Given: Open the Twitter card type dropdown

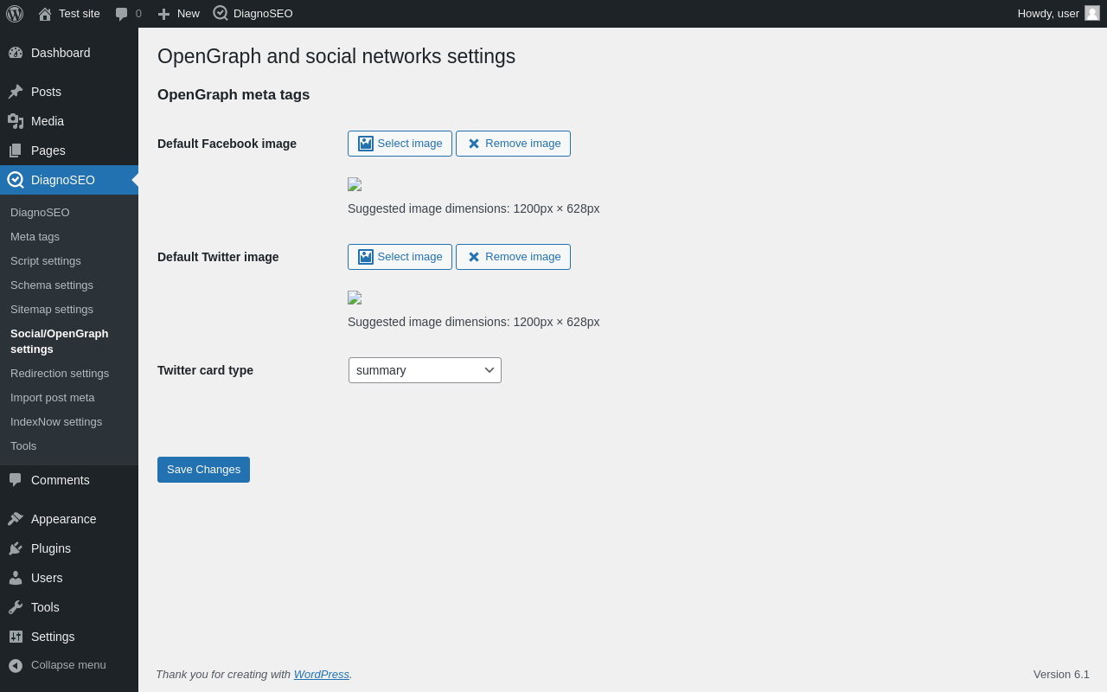Looking at the screenshot, I should 425,370.
